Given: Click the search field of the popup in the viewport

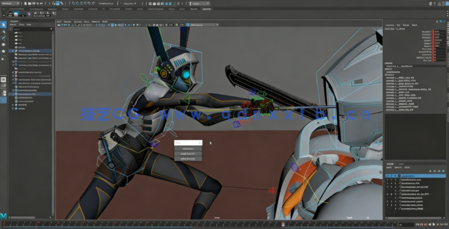Looking at the screenshot, I should coord(188,142).
